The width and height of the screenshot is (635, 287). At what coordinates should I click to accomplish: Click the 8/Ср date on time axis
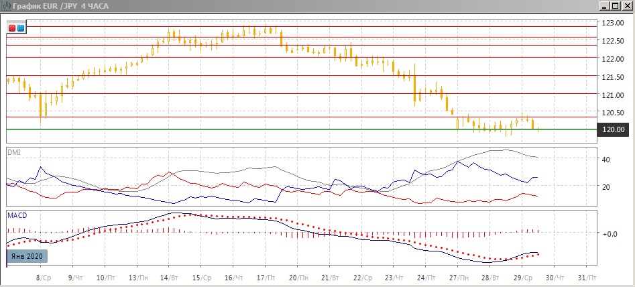tap(44, 277)
